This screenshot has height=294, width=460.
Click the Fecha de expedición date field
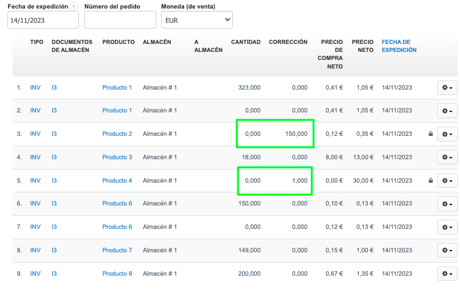(43, 20)
